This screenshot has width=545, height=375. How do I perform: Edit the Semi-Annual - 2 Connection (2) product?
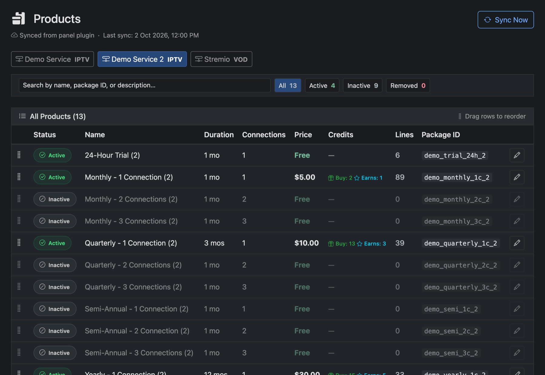click(x=517, y=331)
